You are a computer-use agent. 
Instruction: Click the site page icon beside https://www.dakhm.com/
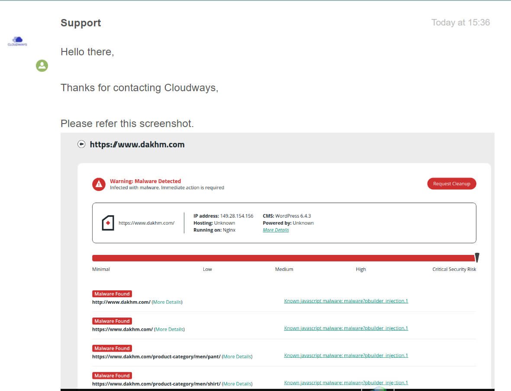coord(107,223)
